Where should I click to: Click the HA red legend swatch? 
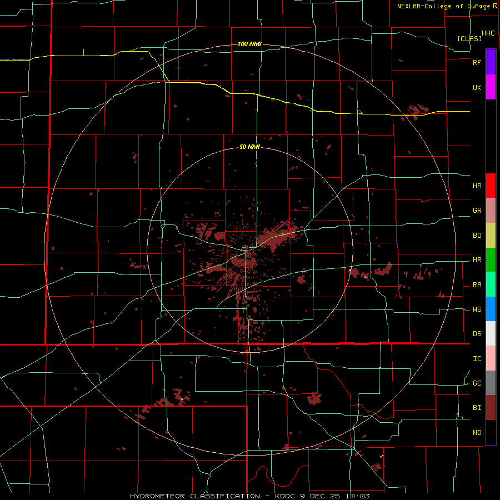click(x=491, y=186)
